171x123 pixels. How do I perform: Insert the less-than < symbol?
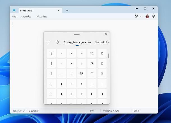click(x=71, y=84)
